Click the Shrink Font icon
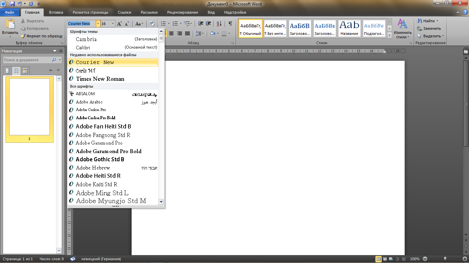 pyautogui.click(x=127, y=24)
